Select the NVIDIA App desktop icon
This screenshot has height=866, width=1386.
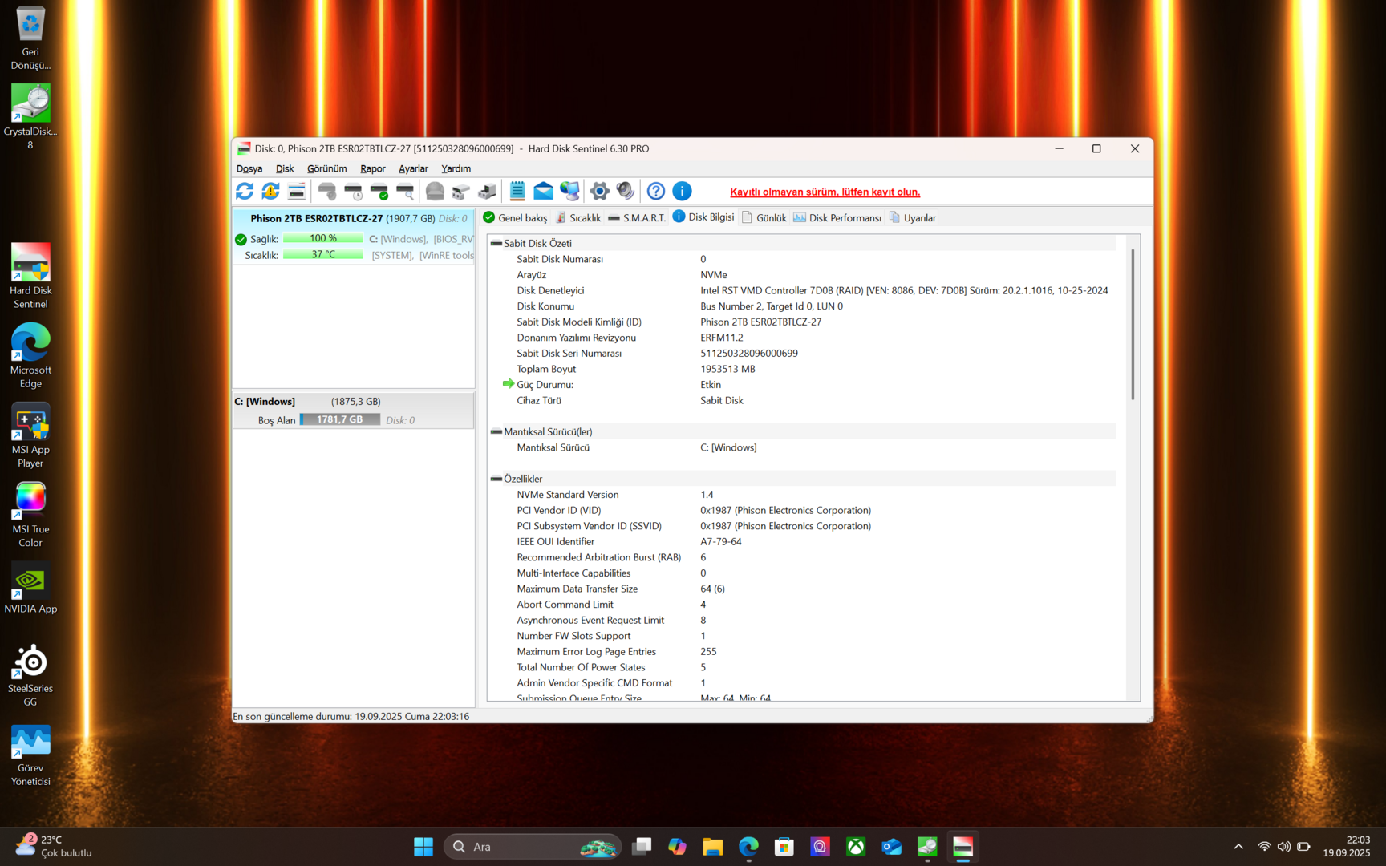pyautogui.click(x=30, y=588)
